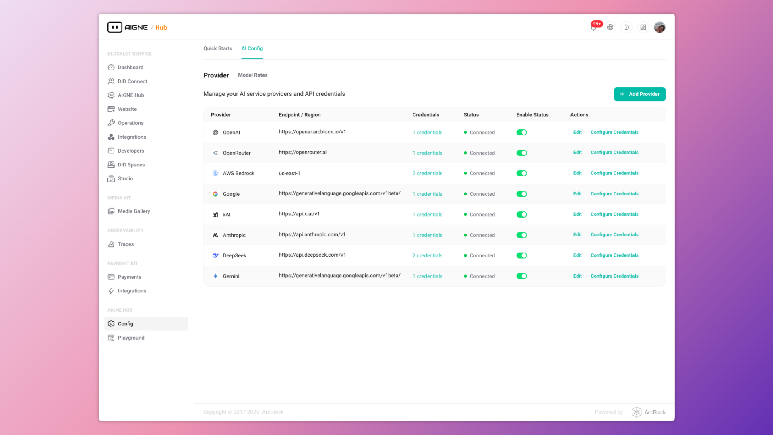Select DID Connect in the sidebar
Image resolution: width=773 pixels, height=435 pixels.
(132, 81)
